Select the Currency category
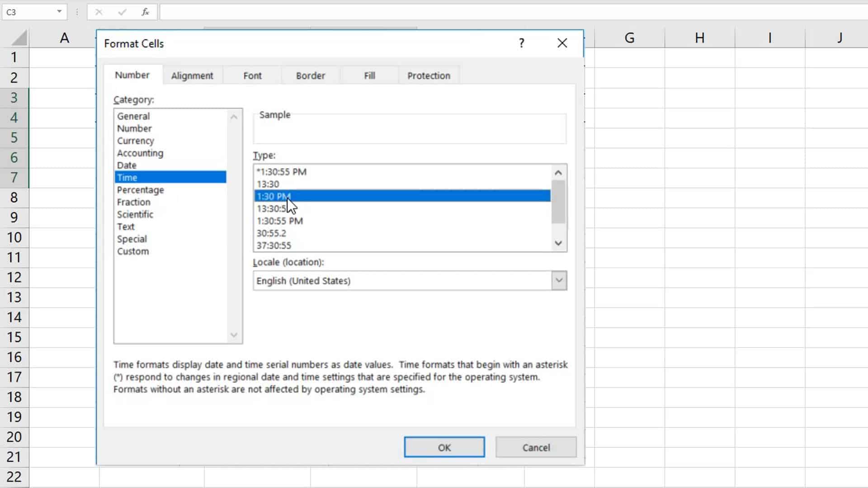 pyautogui.click(x=135, y=141)
